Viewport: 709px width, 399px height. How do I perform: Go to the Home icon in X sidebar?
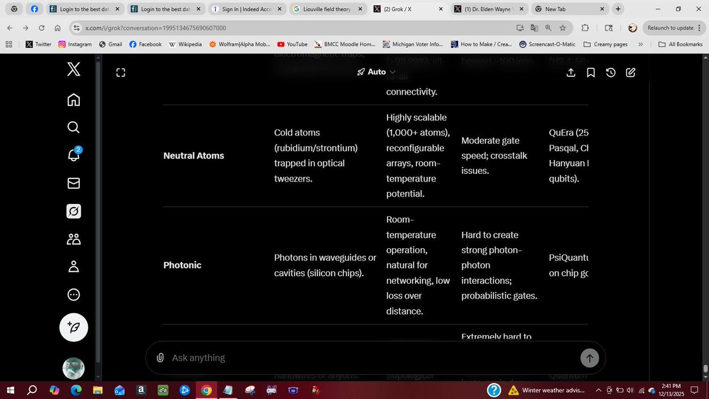pyautogui.click(x=73, y=99)
